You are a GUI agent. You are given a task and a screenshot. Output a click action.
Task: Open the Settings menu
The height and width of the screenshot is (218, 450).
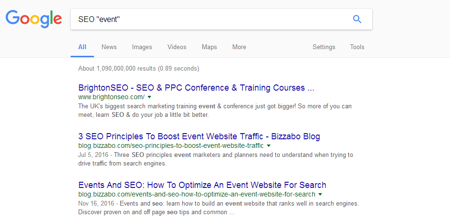click(x=324, y=47)
